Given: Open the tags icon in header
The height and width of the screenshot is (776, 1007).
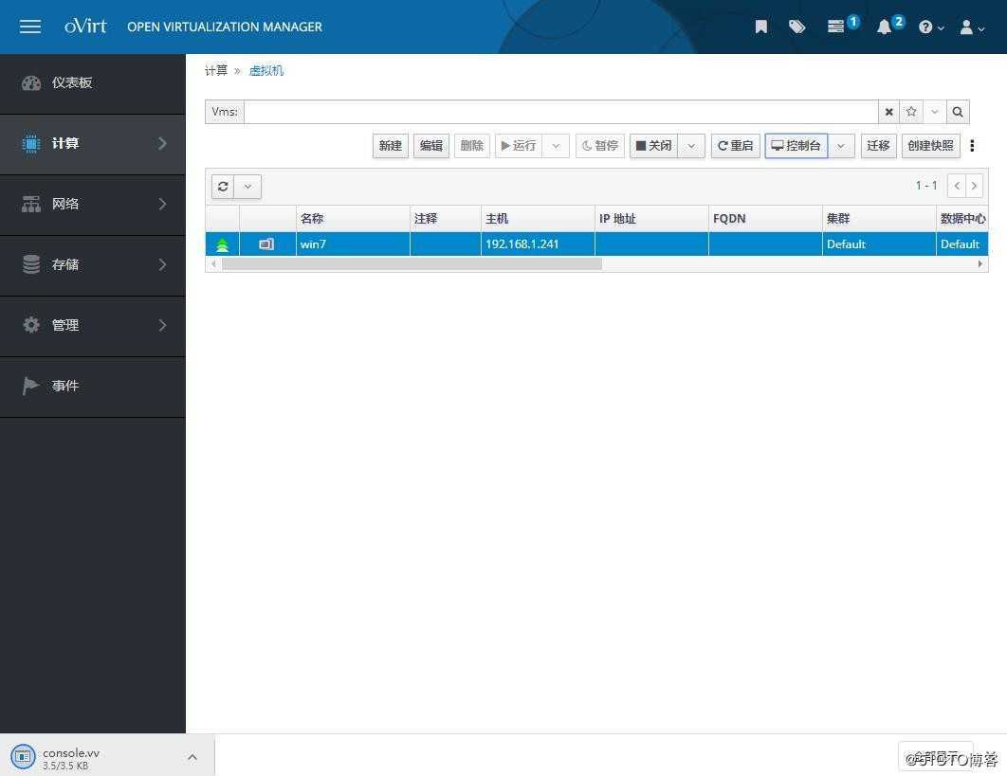Looking at the screenshot, I should (x=797, y=27).
